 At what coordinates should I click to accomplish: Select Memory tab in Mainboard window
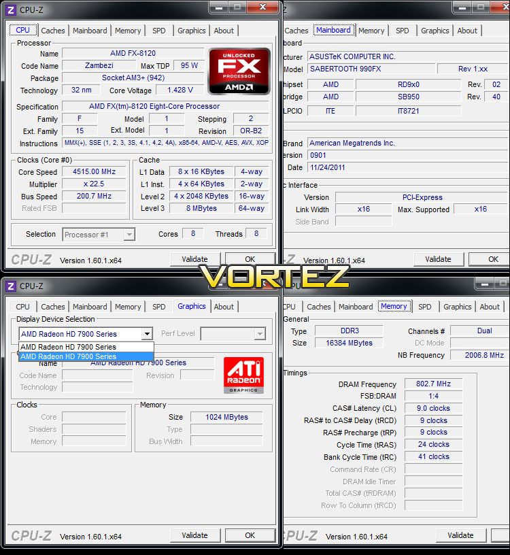tap(371, 31)
